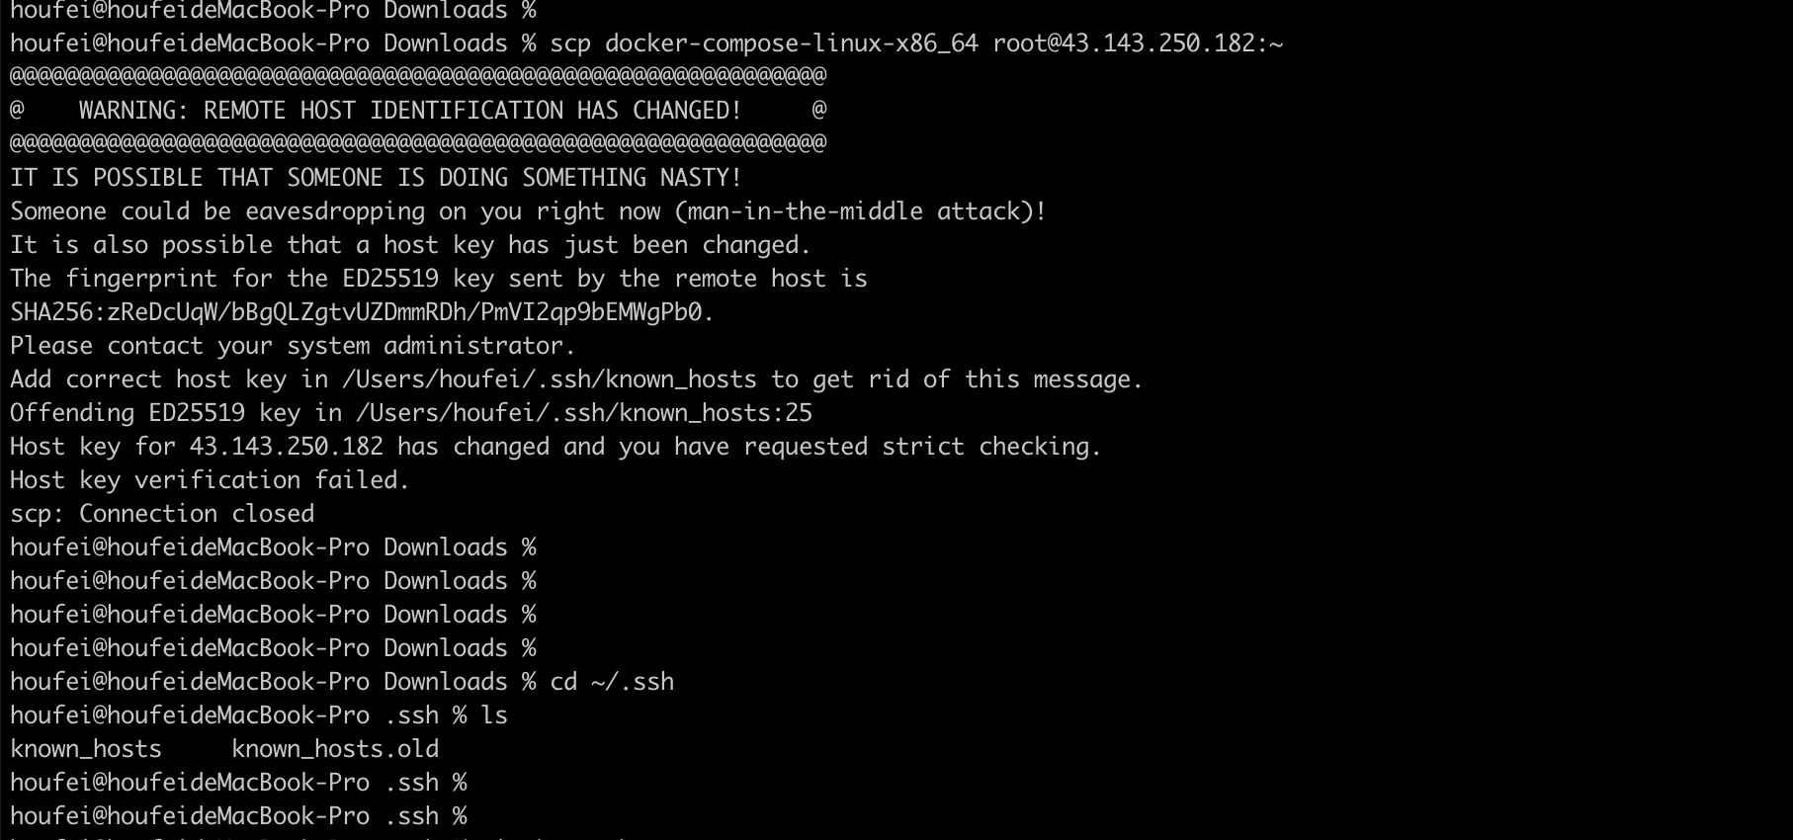Click ED25519 in the fingerprint sentence
This screenshot has height=840, width=1793.
point(390,279)
